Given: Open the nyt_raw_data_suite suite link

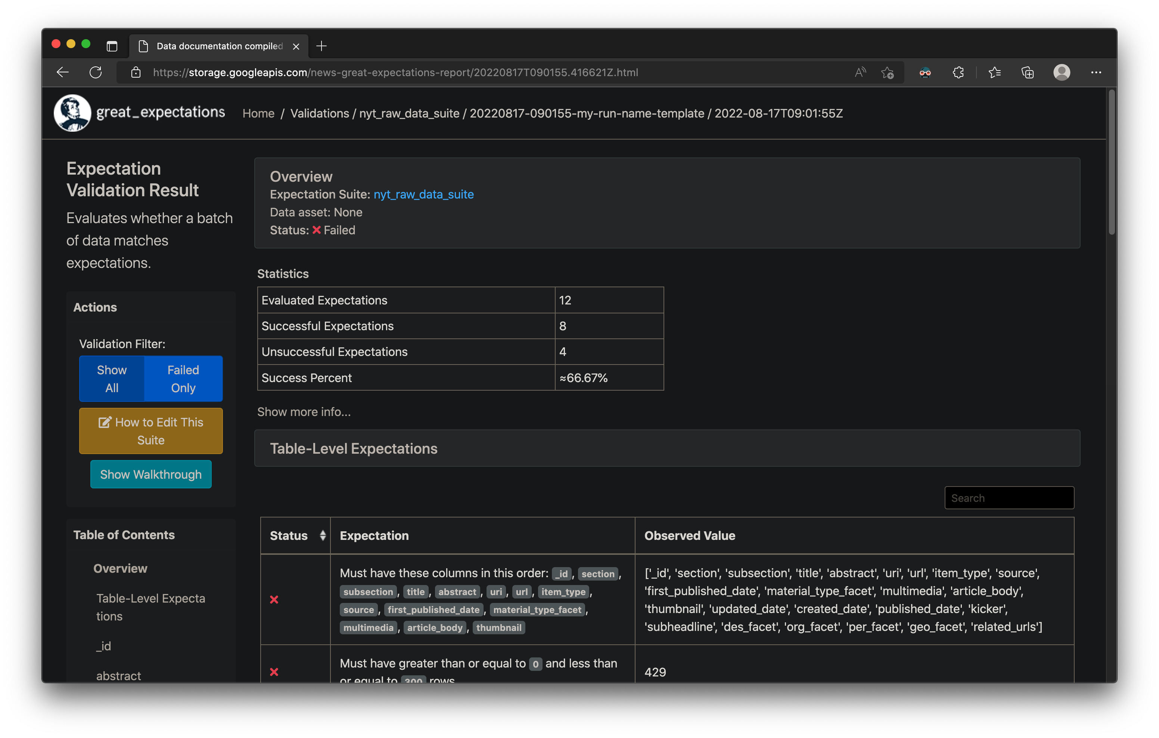Looking at the screenshot, I should (x=423, y=194).
